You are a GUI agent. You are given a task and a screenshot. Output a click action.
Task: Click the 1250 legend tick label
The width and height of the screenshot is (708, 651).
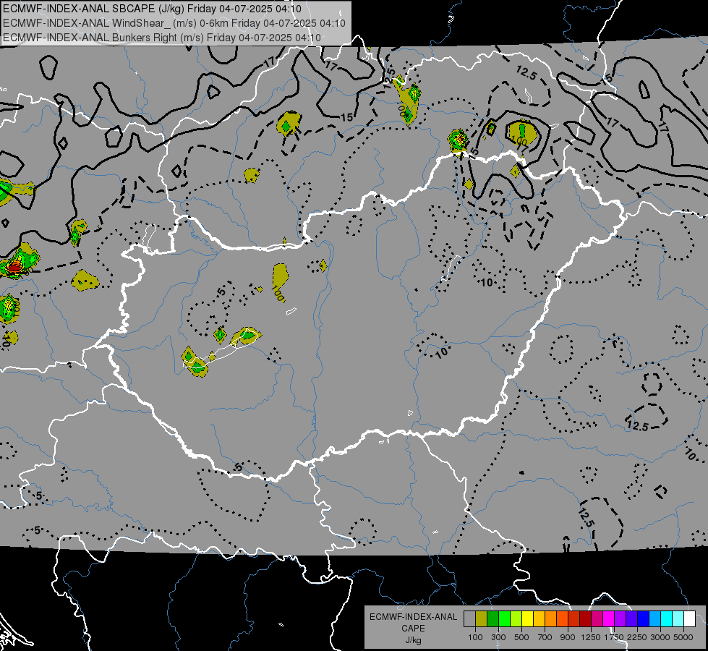click(591, 637)
